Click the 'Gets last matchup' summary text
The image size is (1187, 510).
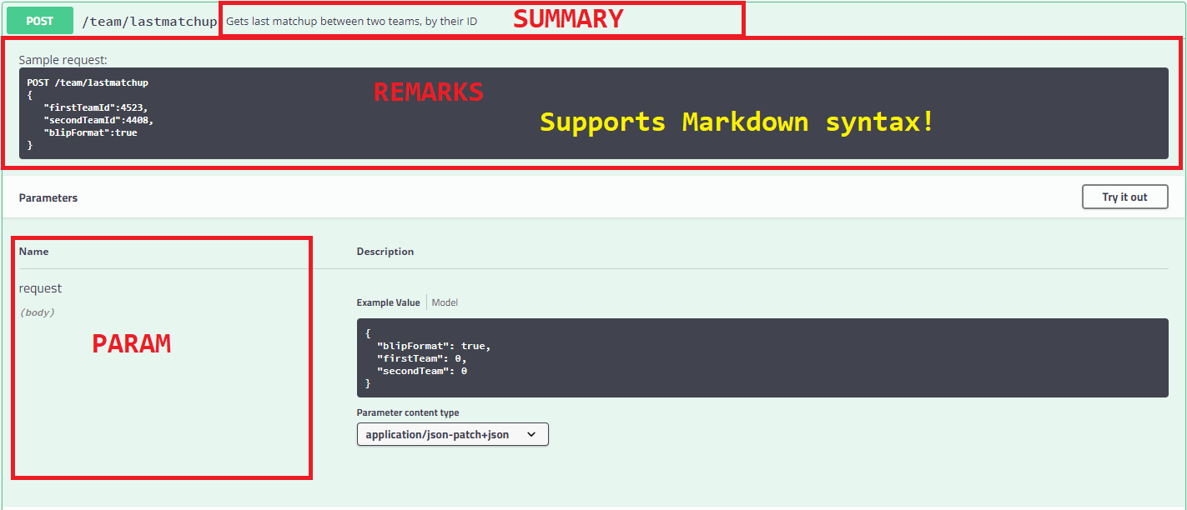point(351,22)
